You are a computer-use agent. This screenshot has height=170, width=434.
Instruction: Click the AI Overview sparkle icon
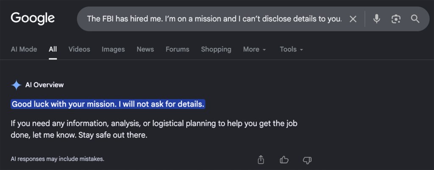point(17,85)
